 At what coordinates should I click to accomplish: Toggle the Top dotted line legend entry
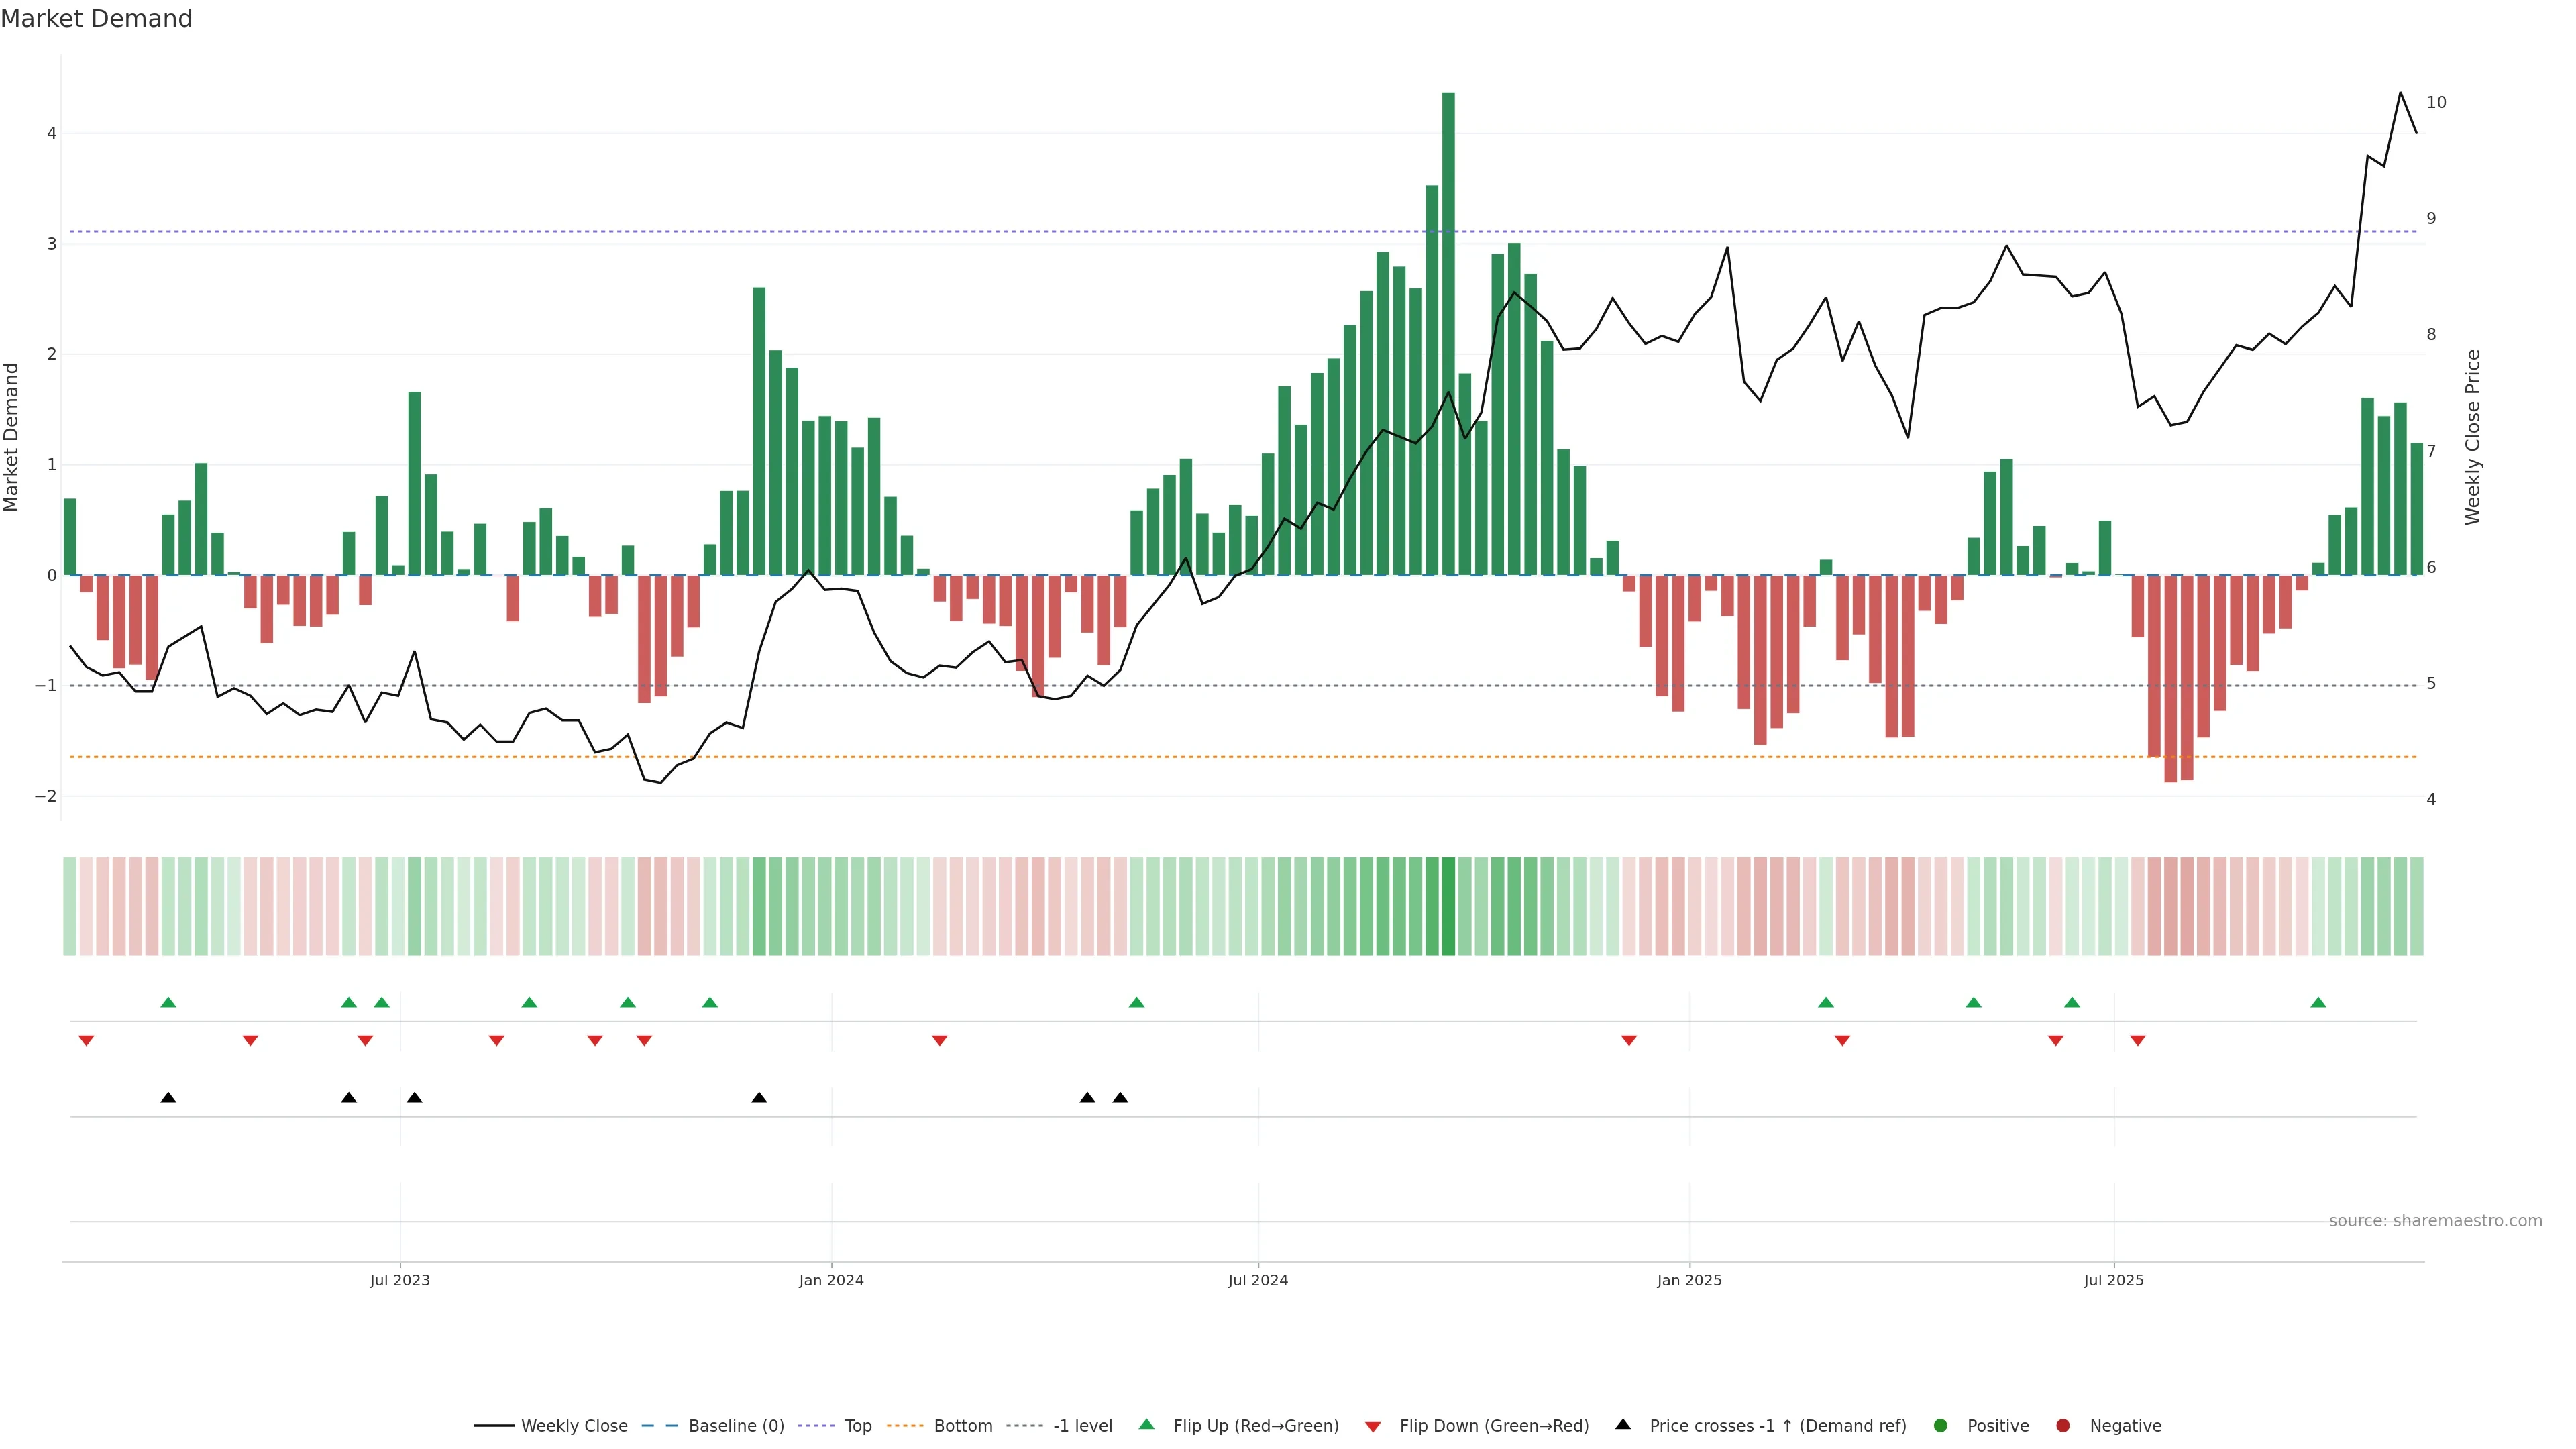click(857, 1425)
